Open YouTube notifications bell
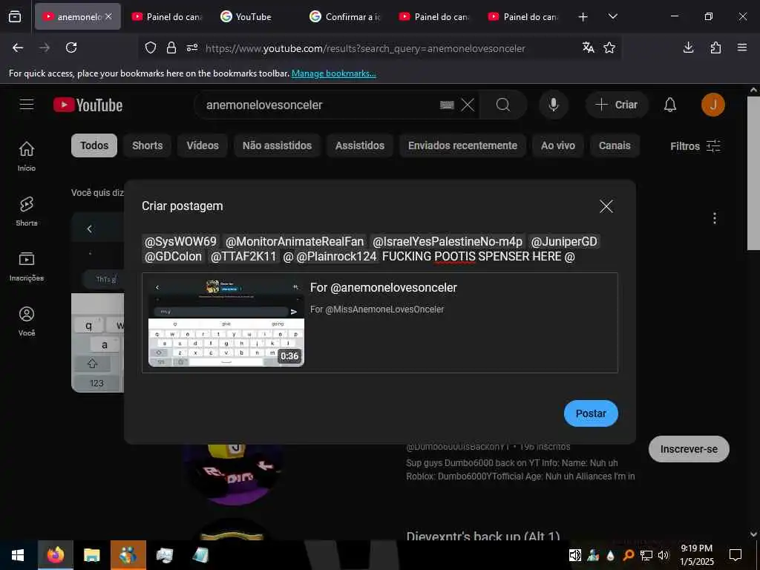Screen dimensions: 760x570 pyautogui.click(x=670, y=105)
